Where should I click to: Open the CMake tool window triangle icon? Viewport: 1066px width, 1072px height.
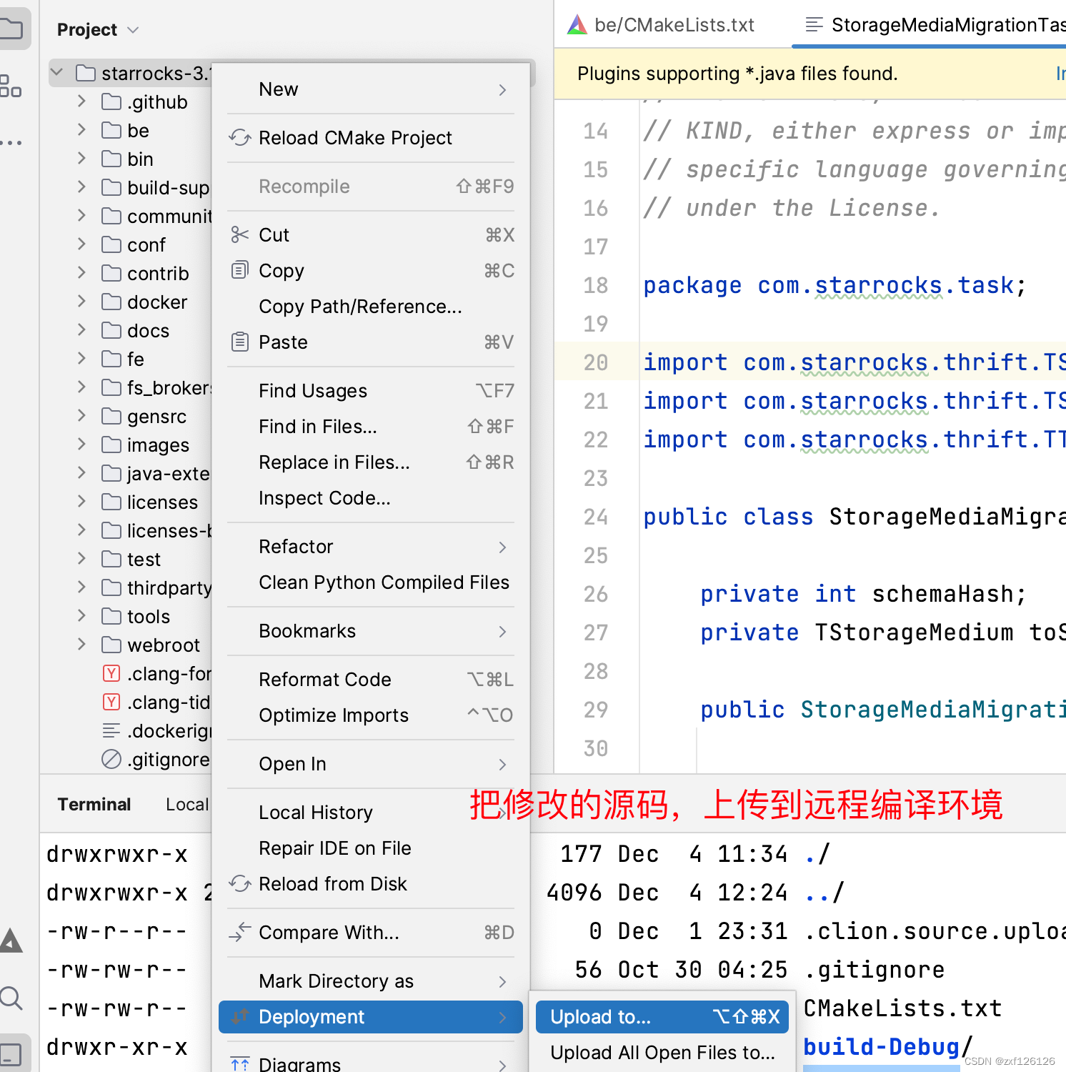11,941
